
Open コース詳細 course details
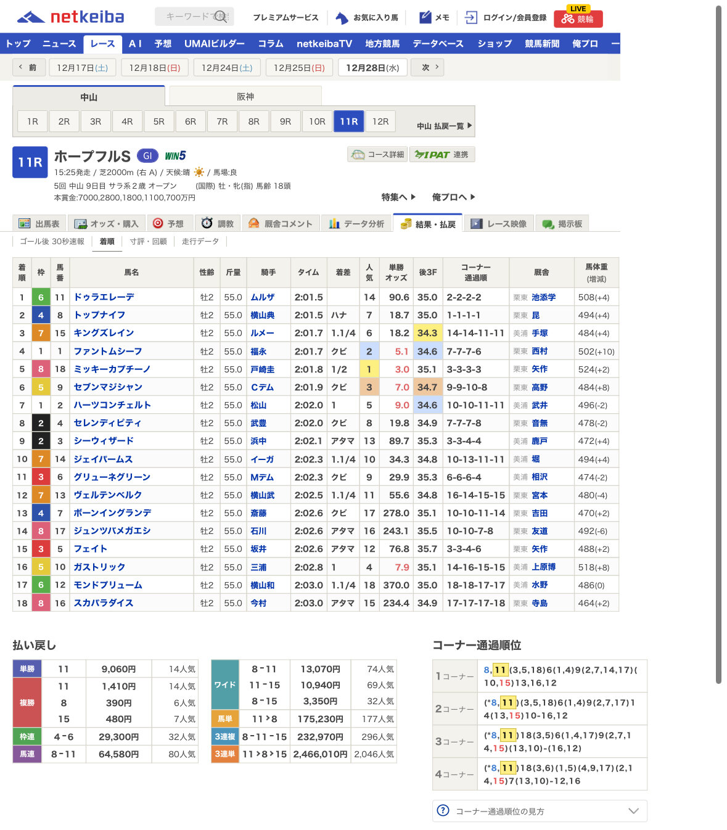(378, 154)
